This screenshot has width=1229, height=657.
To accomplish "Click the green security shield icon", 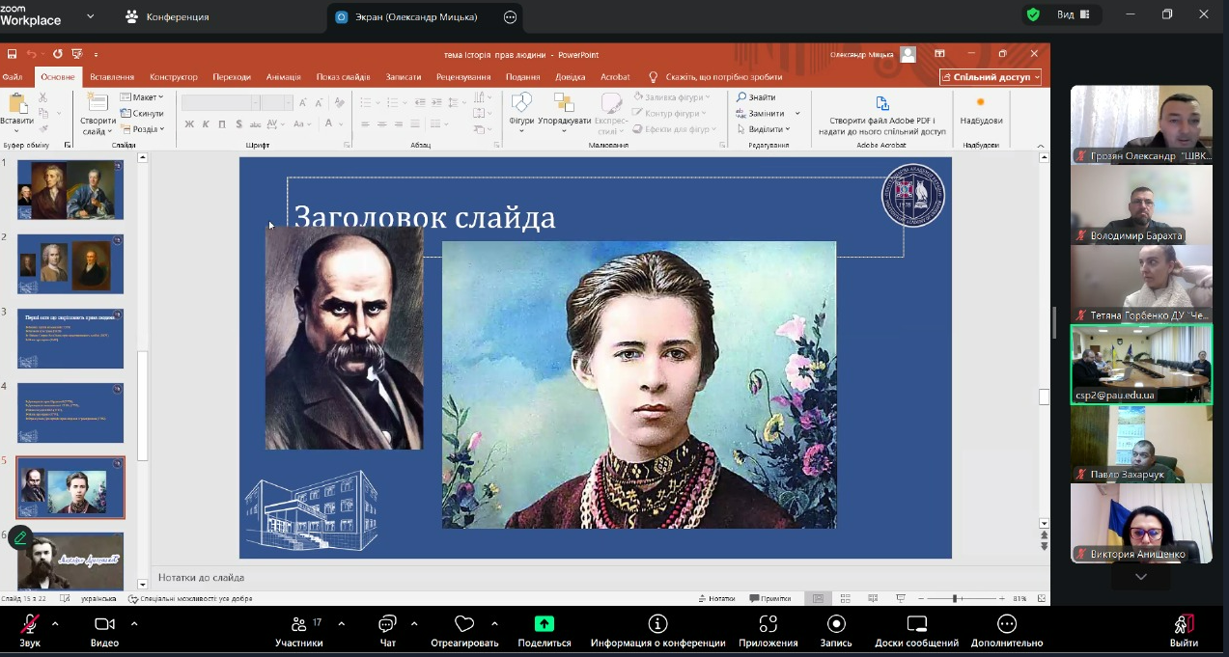I will pos(1033,14).
